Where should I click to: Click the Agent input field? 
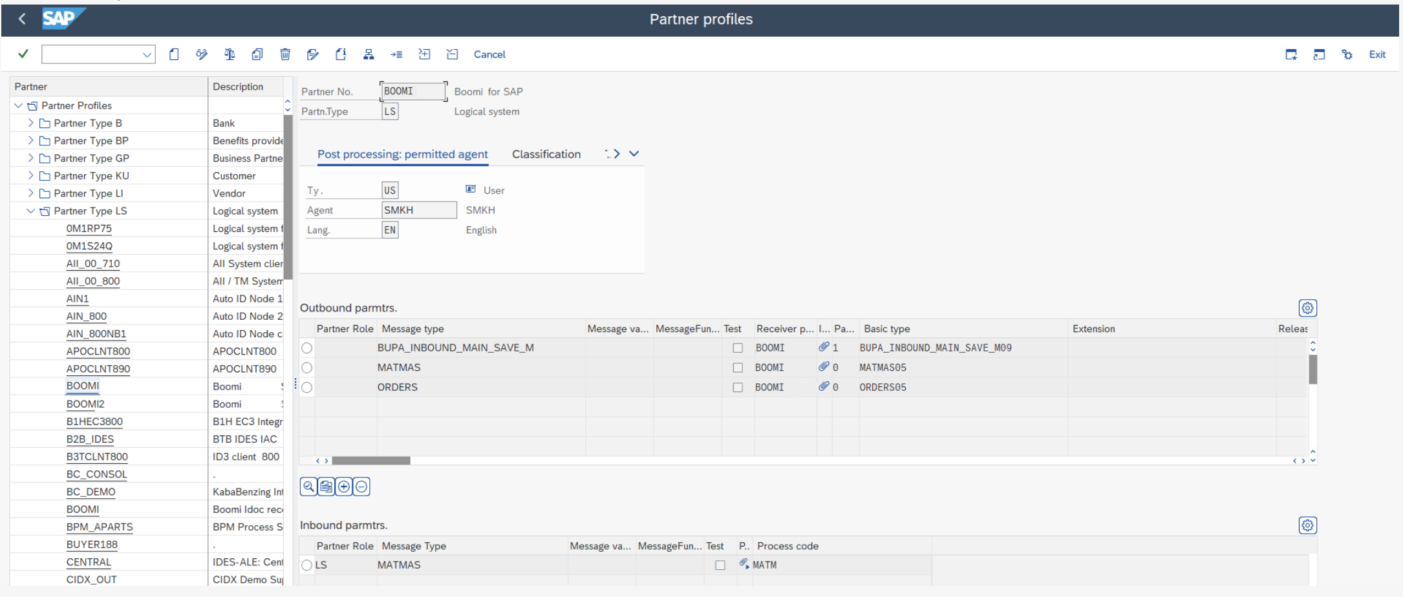418,210
